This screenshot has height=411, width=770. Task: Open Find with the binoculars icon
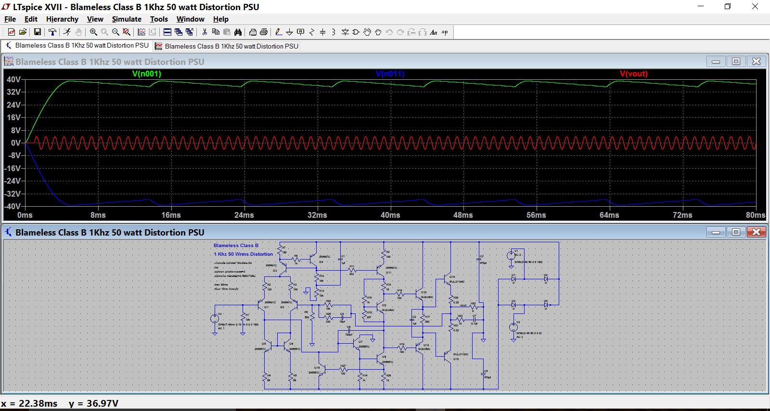[238, 32]
